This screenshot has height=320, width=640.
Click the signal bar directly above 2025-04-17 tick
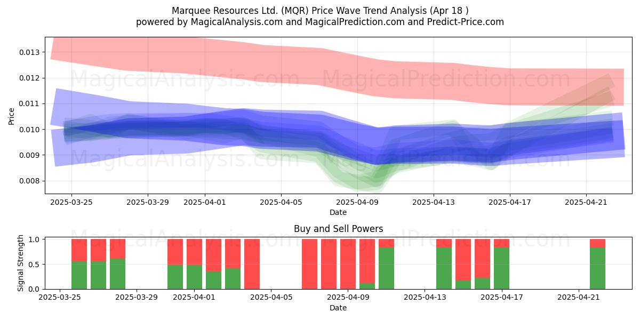point(501,264)
